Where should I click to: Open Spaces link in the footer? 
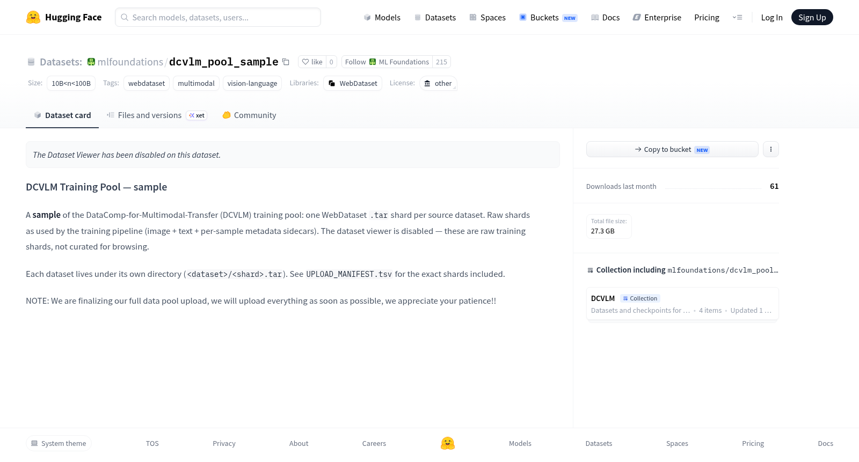pos(677,443)
